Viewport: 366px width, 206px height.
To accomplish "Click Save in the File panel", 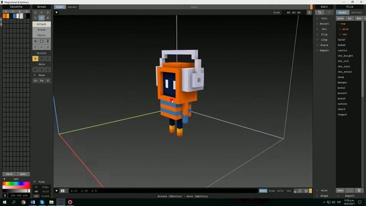I will tap(340, 18).
